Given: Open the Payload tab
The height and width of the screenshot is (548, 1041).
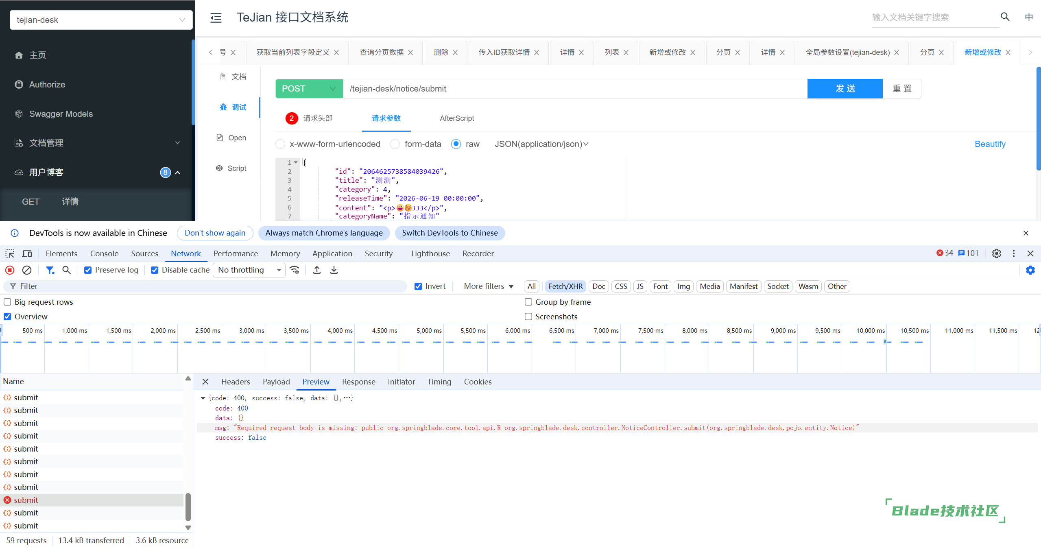Looking at the screenshot, I should (276, 382).
